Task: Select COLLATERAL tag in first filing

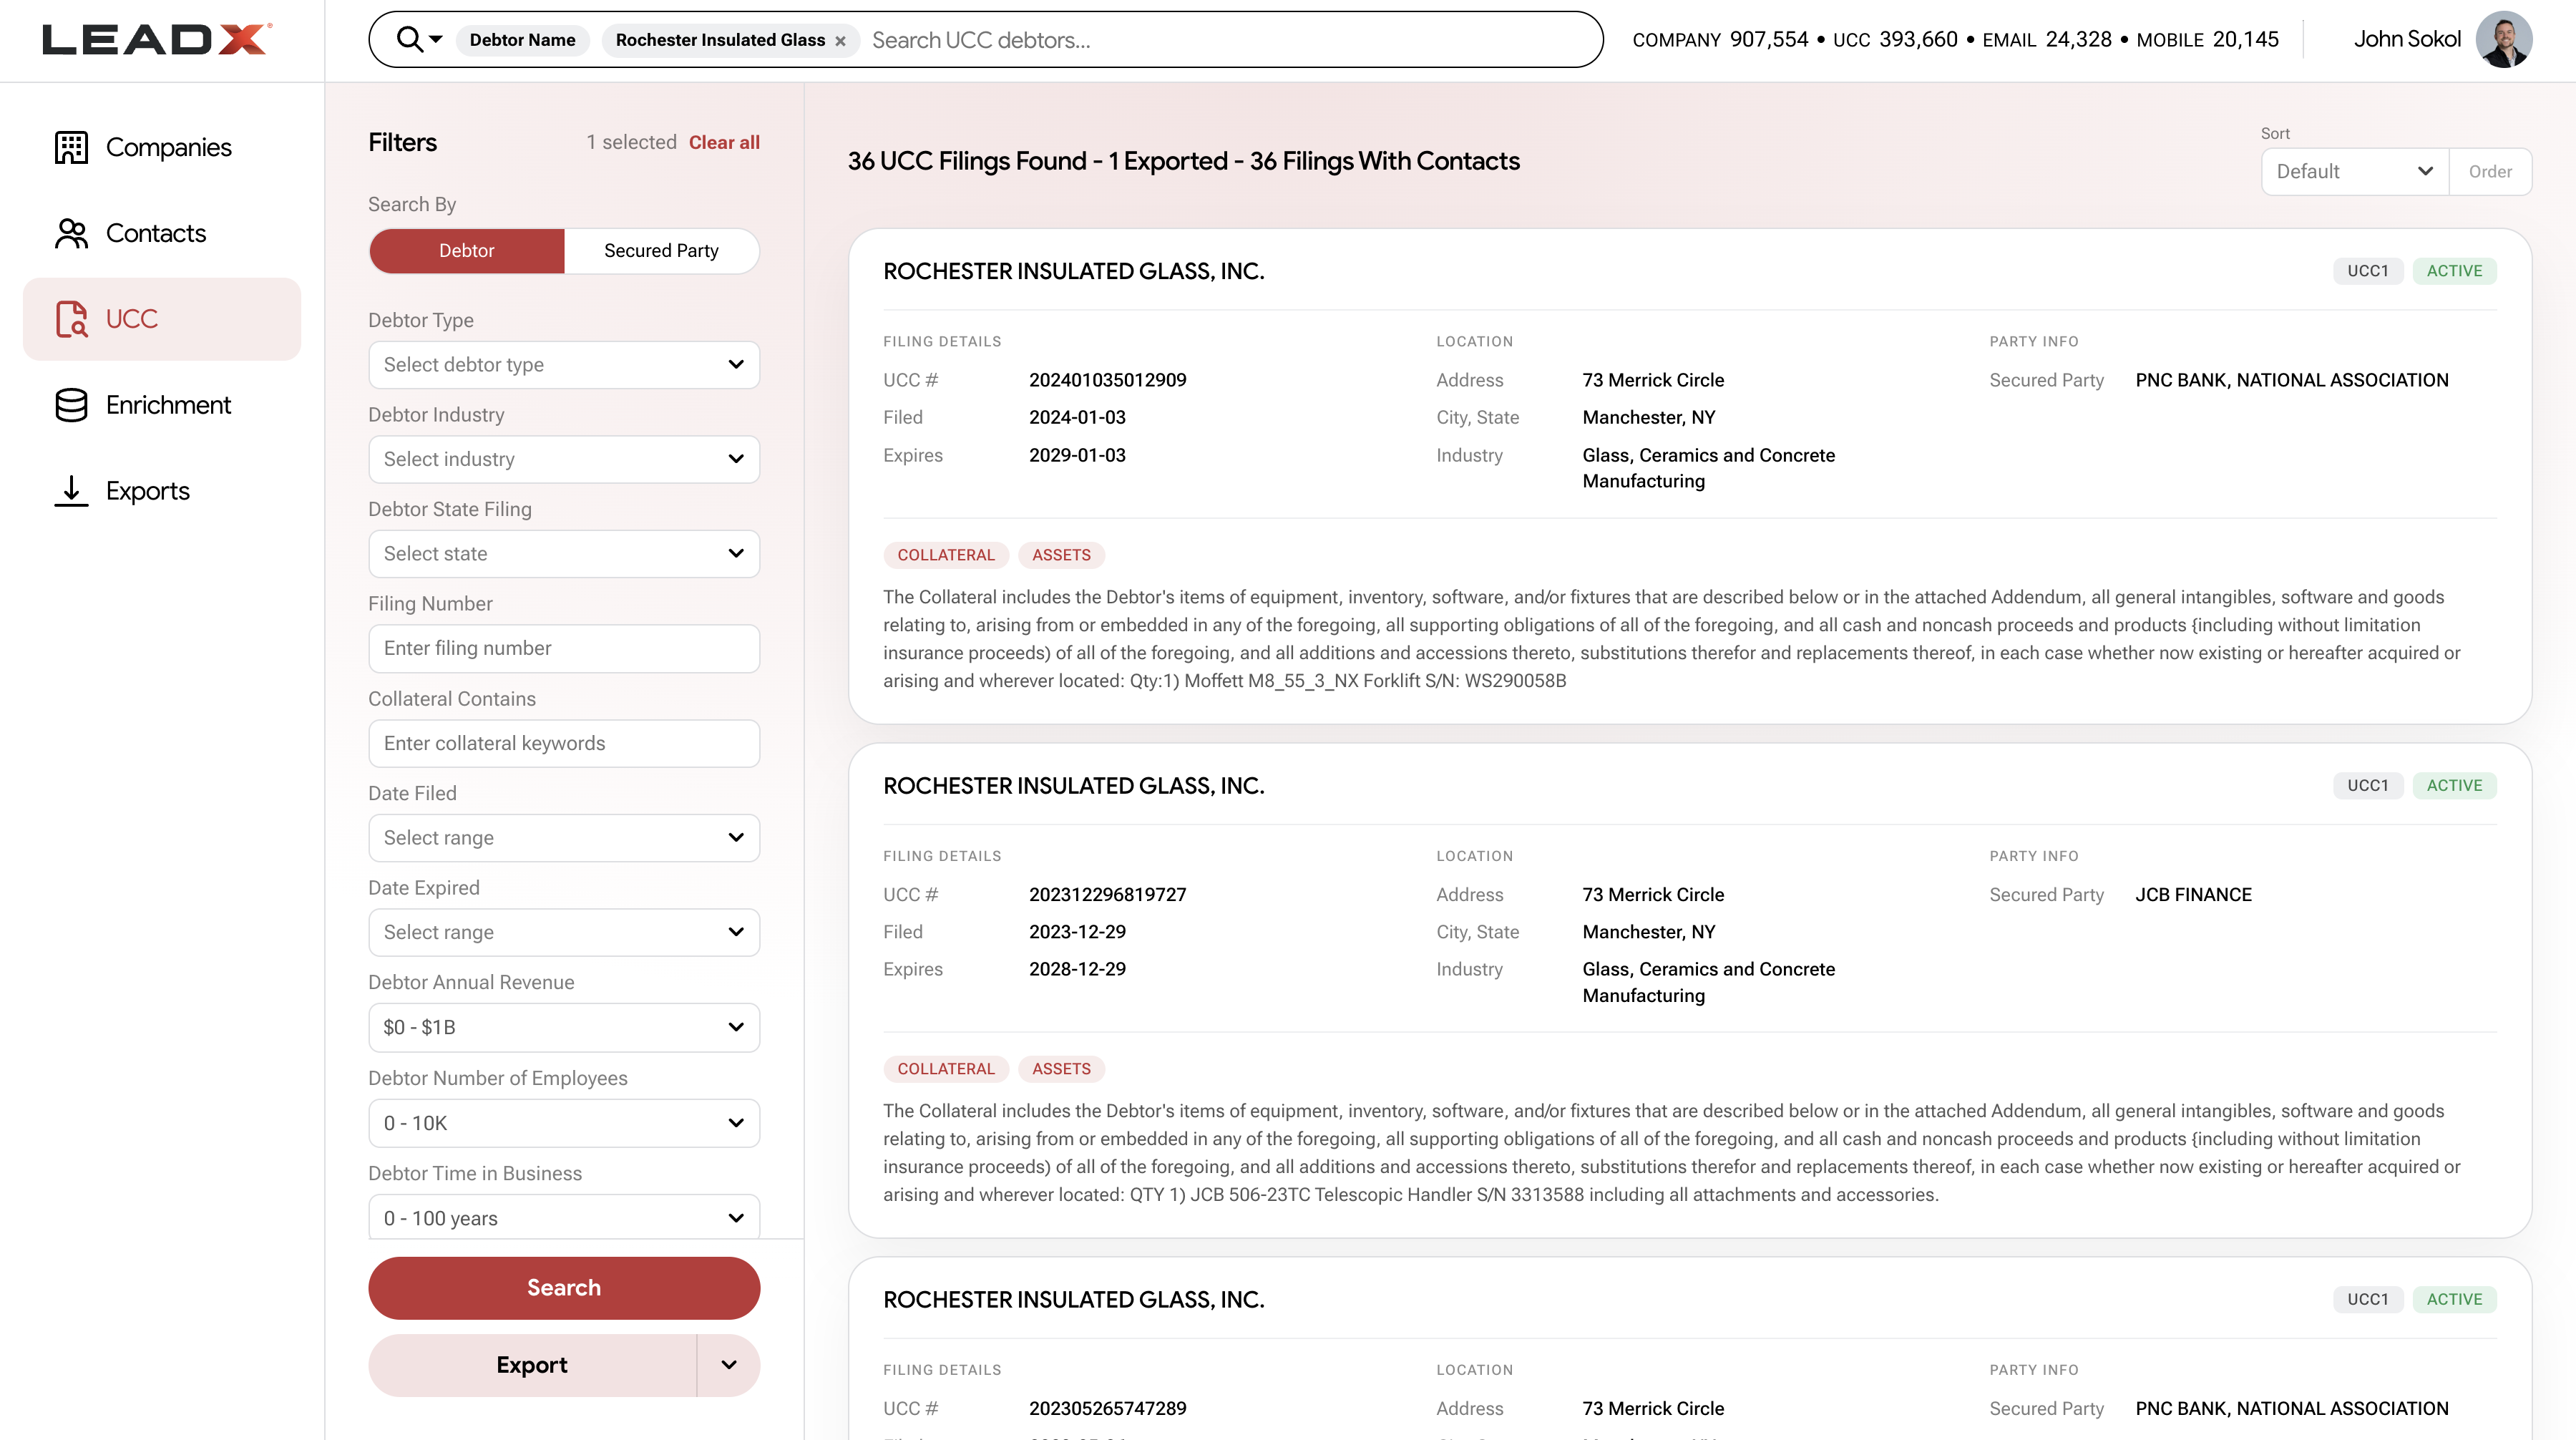Action: click(946, 555)
